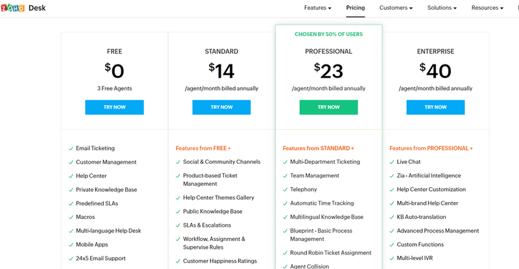Screen dimensions: 519x269
Task: Click Public Knowledge Base feature
Action: 213,211
